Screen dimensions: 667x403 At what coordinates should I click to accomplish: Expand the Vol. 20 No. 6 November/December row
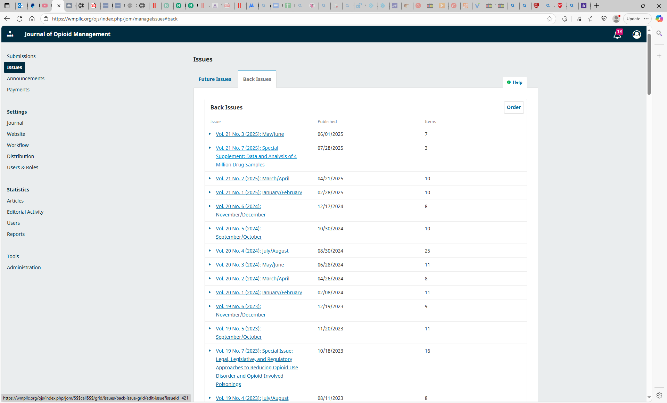pyautogui.click(x=210, y=206)
